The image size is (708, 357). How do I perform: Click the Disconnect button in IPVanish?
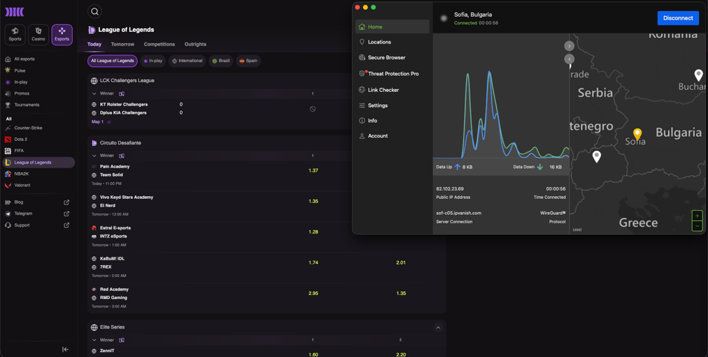[x=678, y=18]
